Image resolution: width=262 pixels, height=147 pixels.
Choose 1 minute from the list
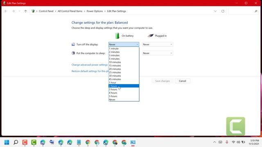124,49
